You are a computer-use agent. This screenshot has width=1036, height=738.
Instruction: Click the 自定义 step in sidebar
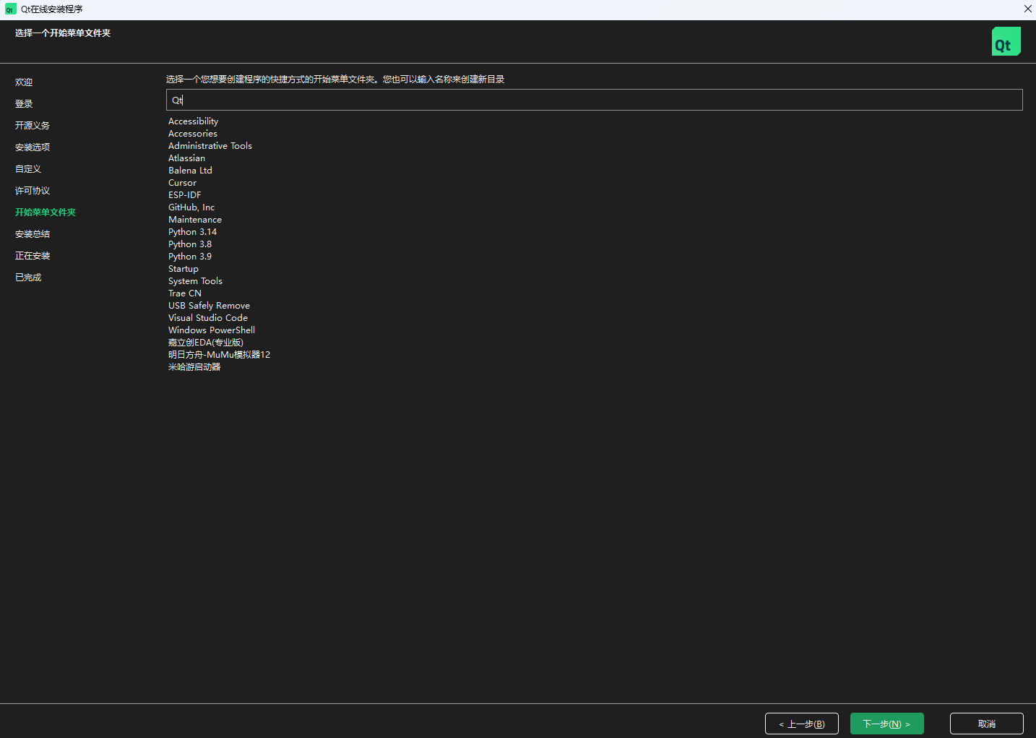point(28,169)
